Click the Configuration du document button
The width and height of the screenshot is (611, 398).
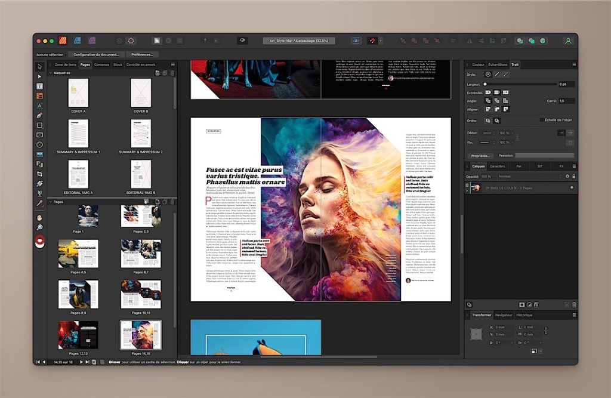(97, 54)
